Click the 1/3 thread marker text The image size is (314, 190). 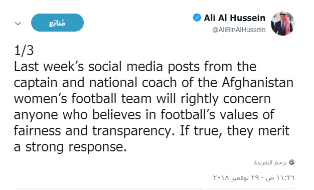tap(24, 51)
